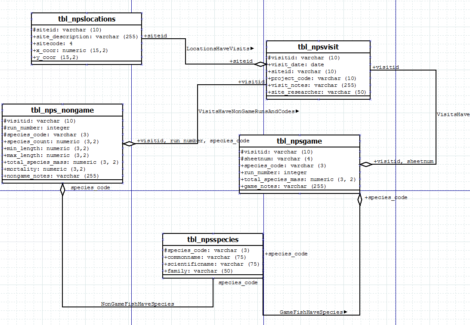
Task: Click the NonGameFishHaveSpecies association label
Action: (137, 304)
